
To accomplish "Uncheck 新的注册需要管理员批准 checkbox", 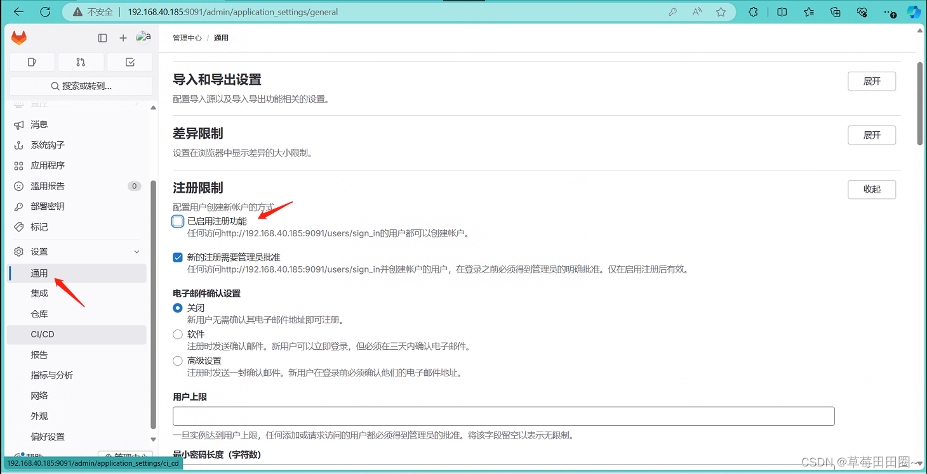I will click(x=178, y=257).
